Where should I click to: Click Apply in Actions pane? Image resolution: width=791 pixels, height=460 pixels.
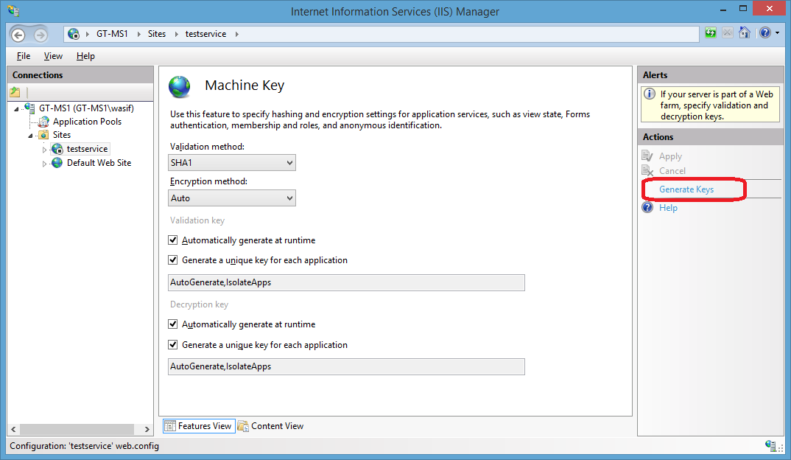pyautogui.click(x=670, y=156)
